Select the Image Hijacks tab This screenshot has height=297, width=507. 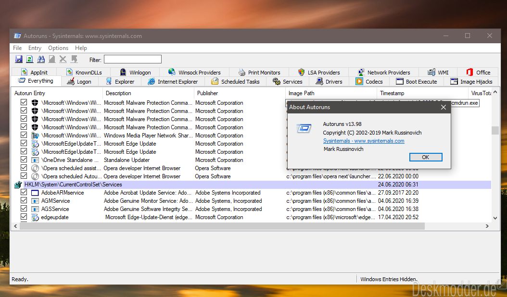tap(471, 82)
